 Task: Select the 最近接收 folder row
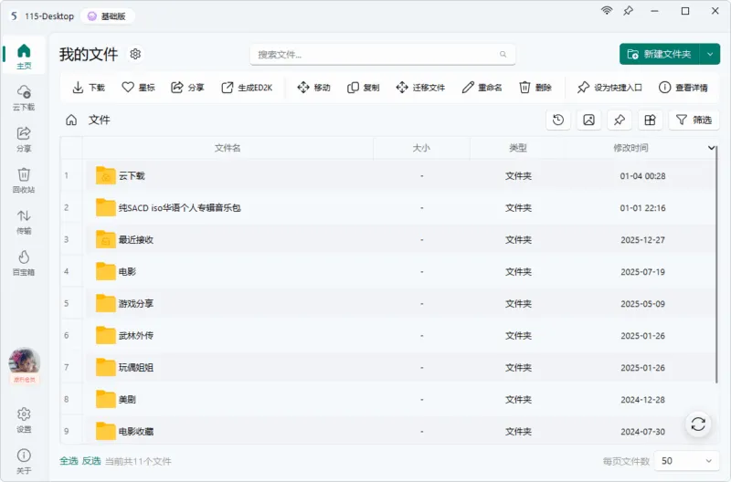[x=388, y=239]
